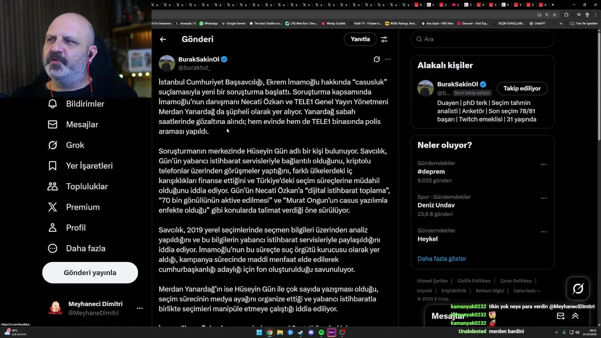Open Google Gemini bookmark
This screenshot has width=601, height=338.
coord(233,23)
